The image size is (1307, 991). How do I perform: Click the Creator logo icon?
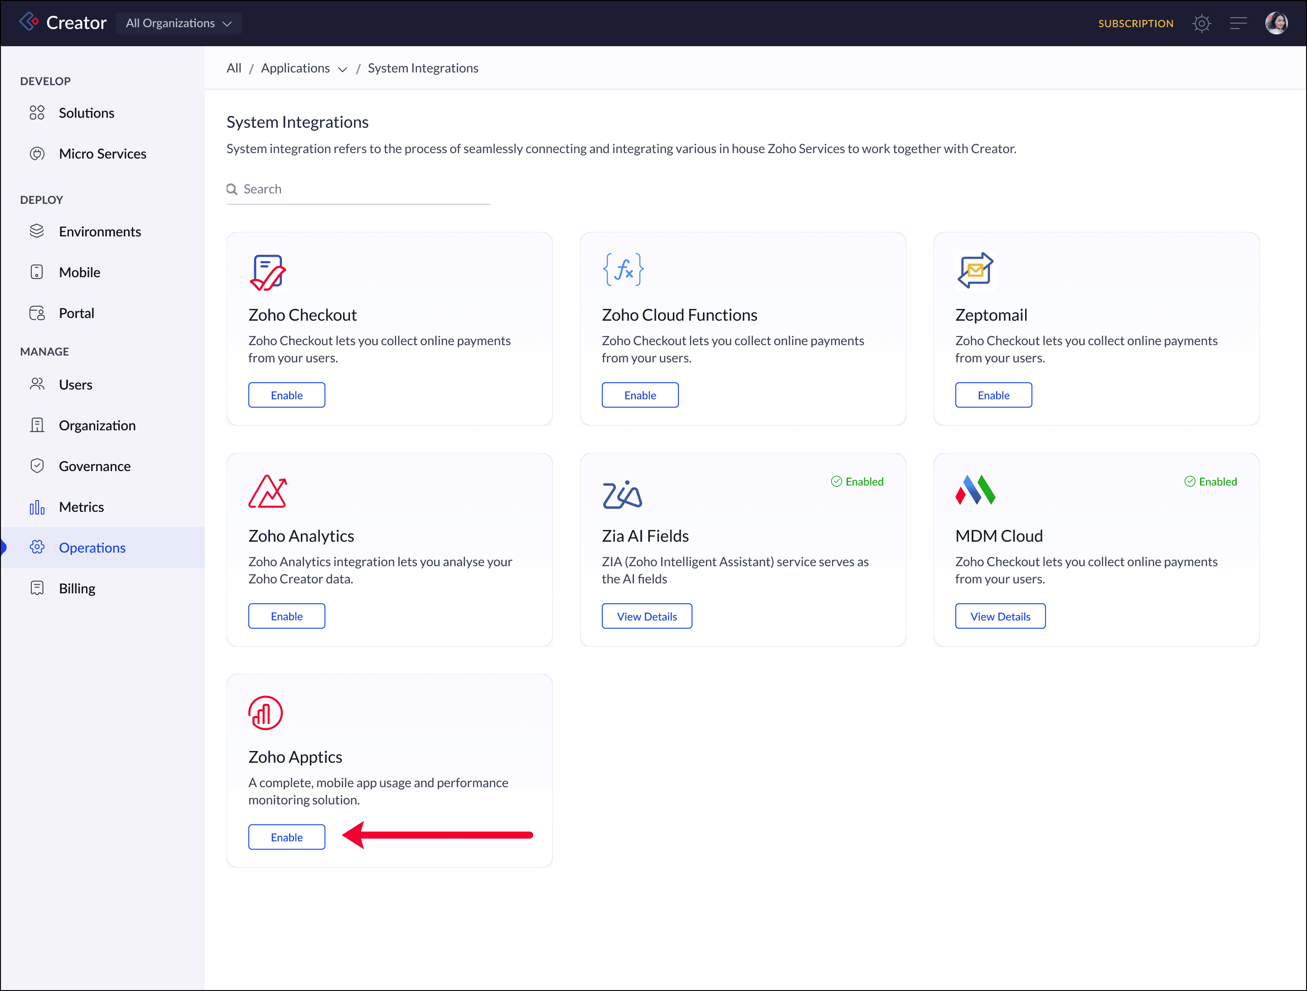coord(29,23)
